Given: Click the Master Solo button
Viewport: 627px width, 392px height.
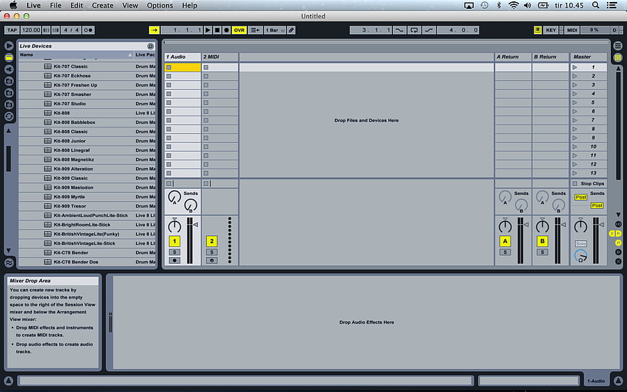Looking at the screenshot, I should click(x=580, y=244).
